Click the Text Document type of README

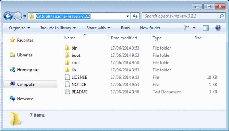pyautogui.click(x=166, y=92)
